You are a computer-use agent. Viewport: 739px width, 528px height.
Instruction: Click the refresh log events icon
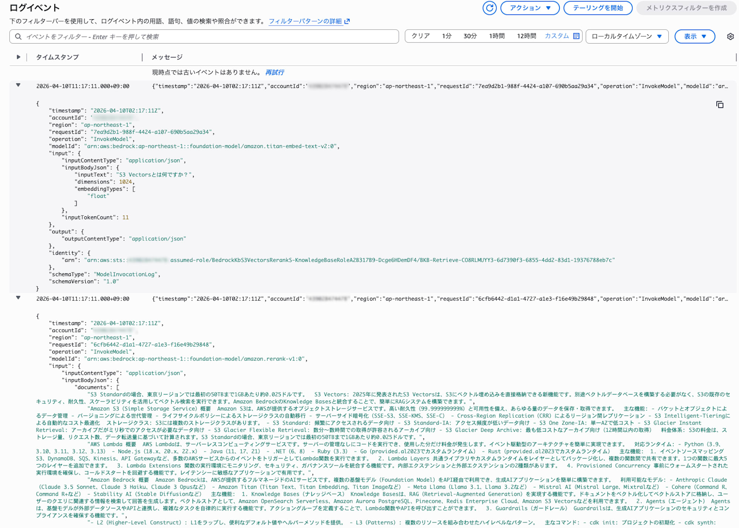[489, 8]
